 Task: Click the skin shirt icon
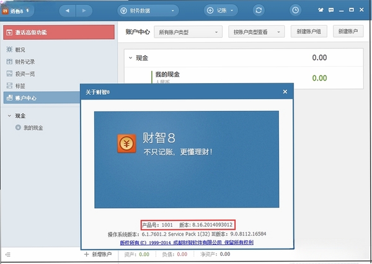tap(321, 10)
